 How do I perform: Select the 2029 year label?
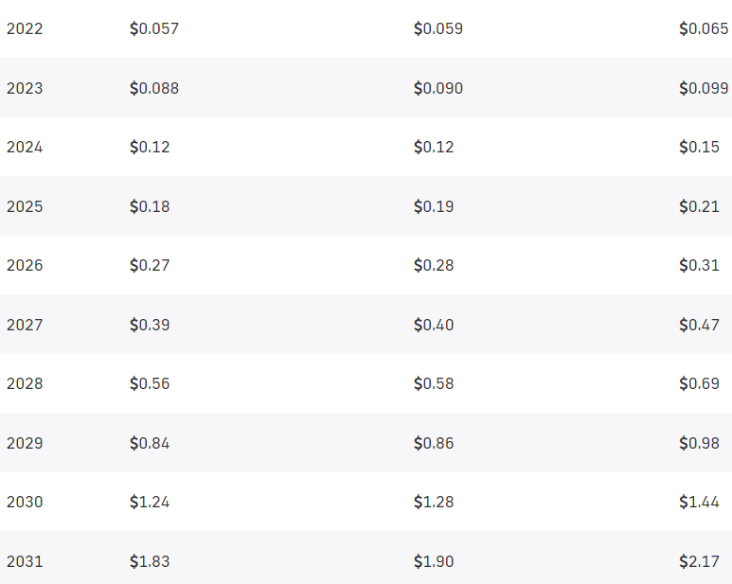[25, 443]
